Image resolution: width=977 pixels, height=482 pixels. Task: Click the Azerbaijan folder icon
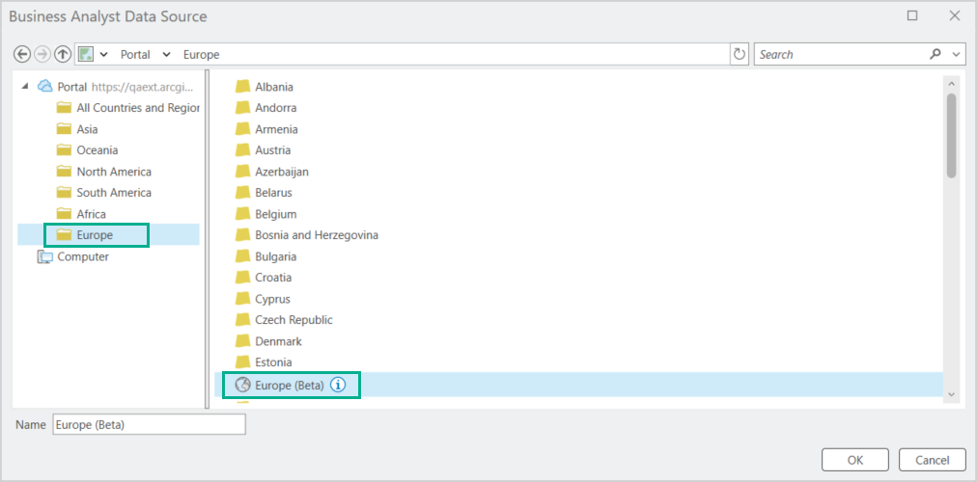tap(242, 172)
